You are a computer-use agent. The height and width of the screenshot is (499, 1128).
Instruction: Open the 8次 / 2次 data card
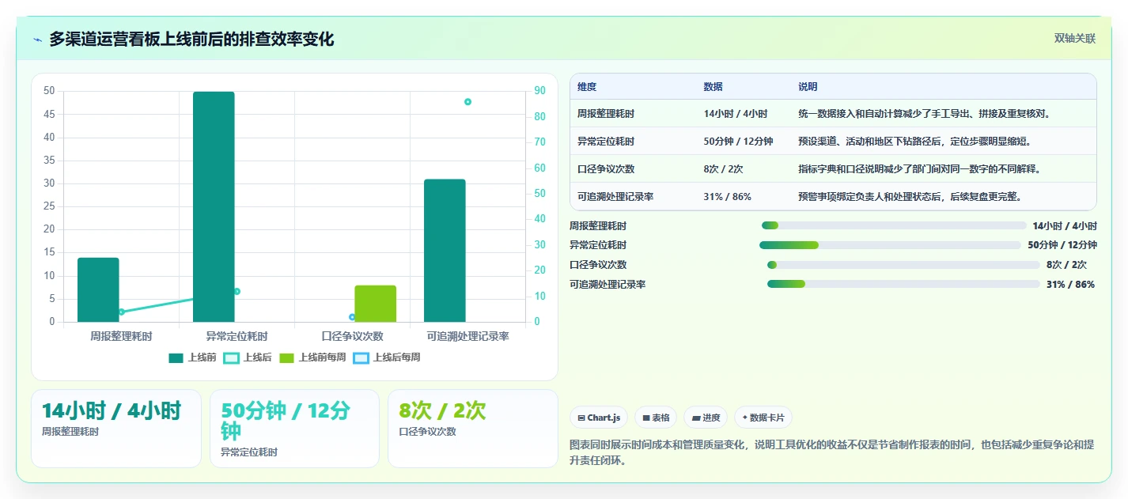click(x=472, y=428)
